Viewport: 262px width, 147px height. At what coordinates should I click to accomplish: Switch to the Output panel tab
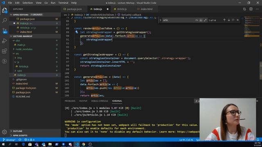point(83,101)
